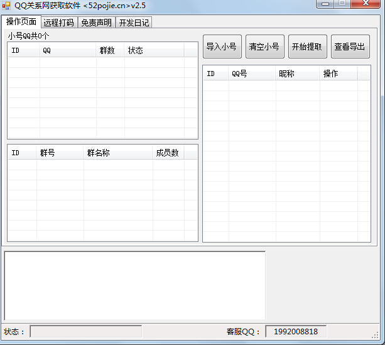Click the 成员数 column header
This screenshot has width=385, height=345.
point(168,153)
